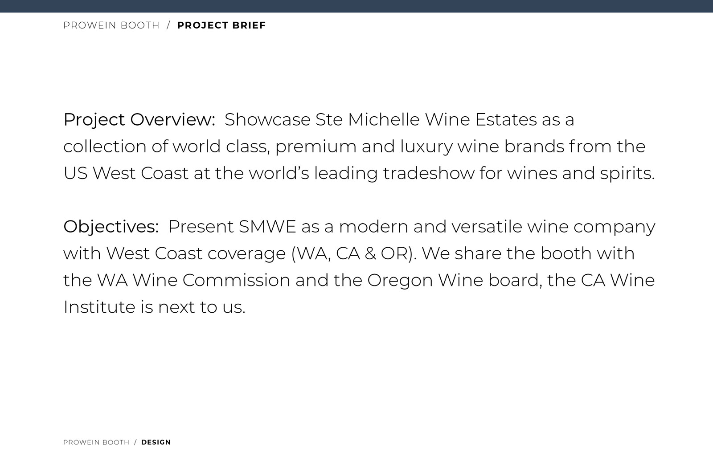Click the dark blue top bar
The image size is (713, 461).
(x=356, y=6)
